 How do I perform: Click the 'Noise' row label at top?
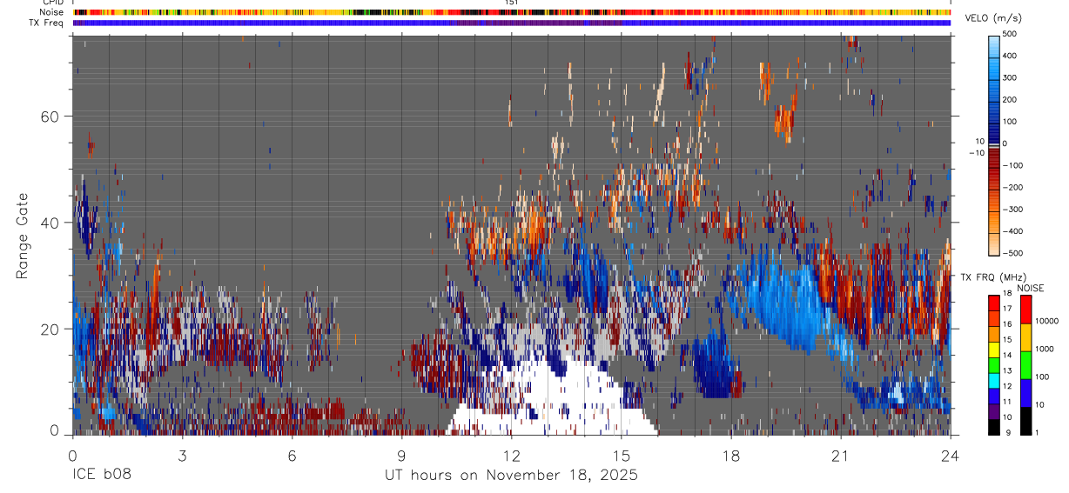51,12
